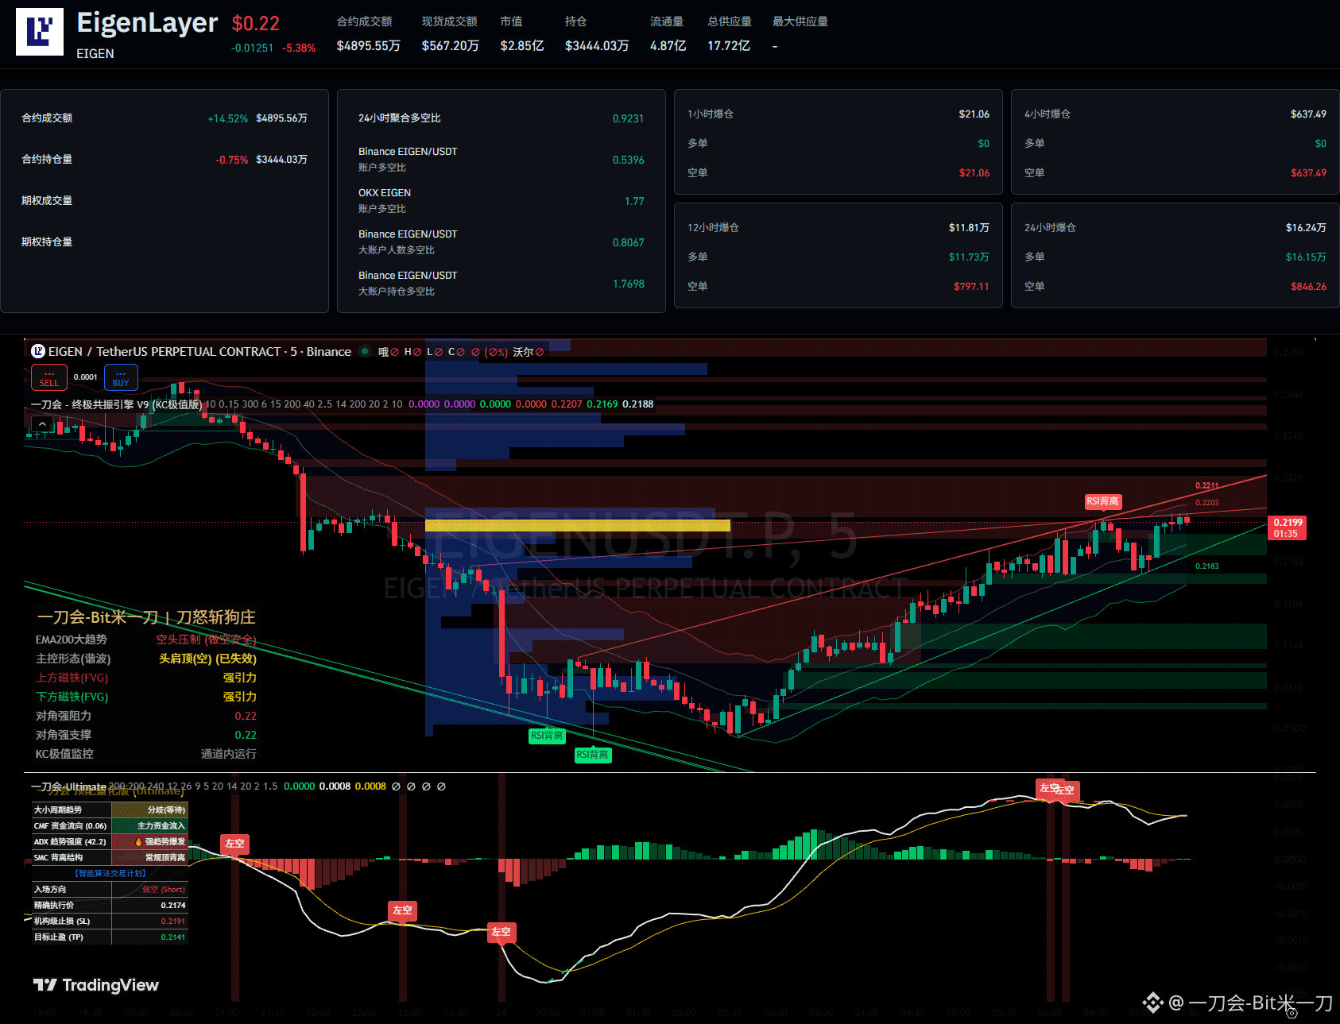Click the red RSI背离 marker above the candles

click(x=1102, y=501)
